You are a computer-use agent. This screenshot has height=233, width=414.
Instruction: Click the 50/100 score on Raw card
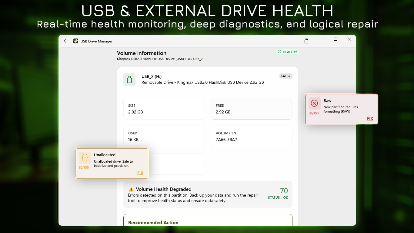coord(314,113)
